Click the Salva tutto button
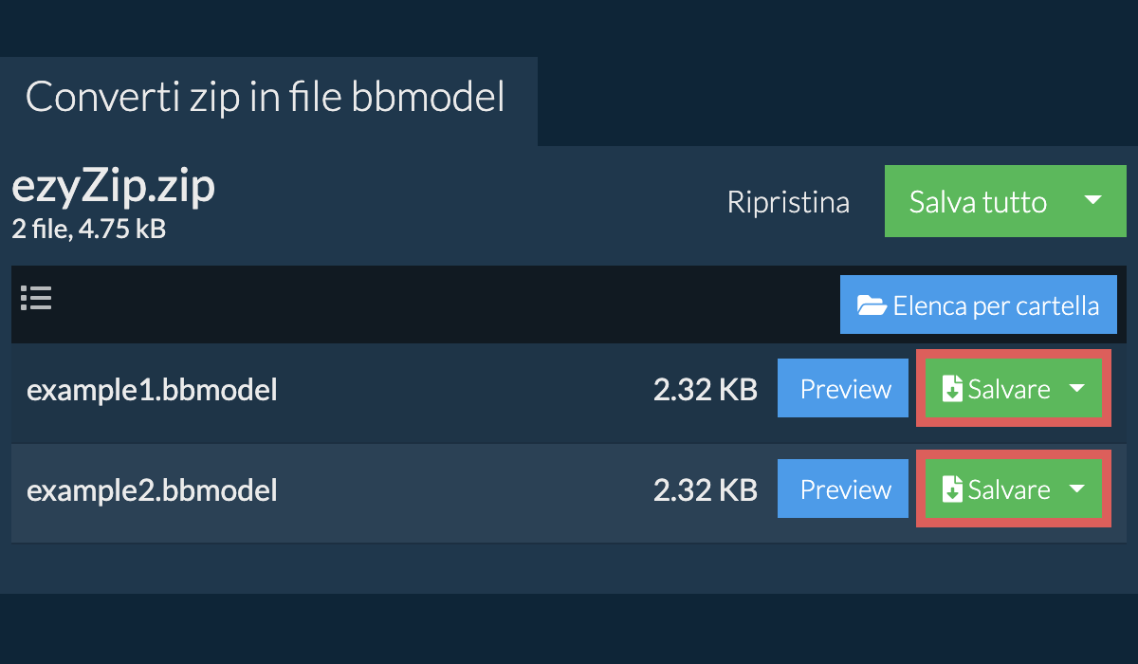This screenshot has width=1138, height=664. point(979,201)
